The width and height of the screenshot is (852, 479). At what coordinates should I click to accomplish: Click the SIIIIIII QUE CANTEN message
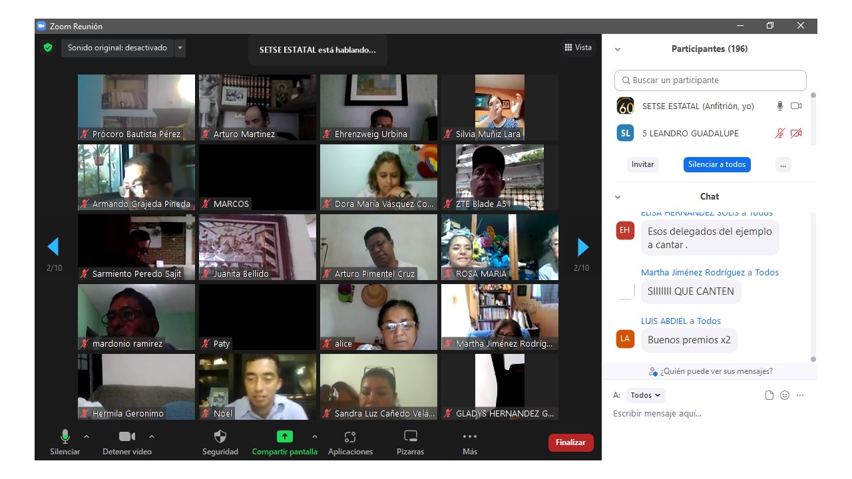(x=691, y=291)
